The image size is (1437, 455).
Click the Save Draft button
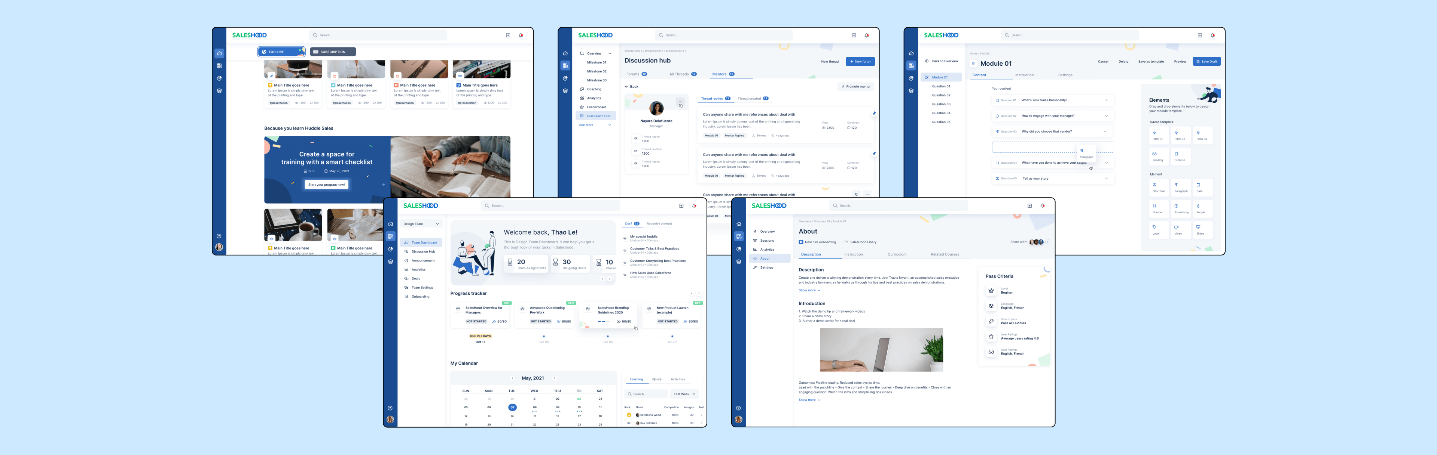click(1206, 61)
